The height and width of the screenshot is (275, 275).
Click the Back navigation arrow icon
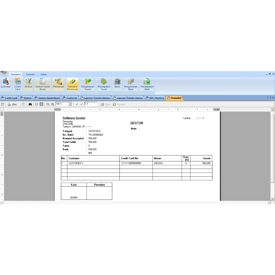pyautogui.click(x=102, y=104)
